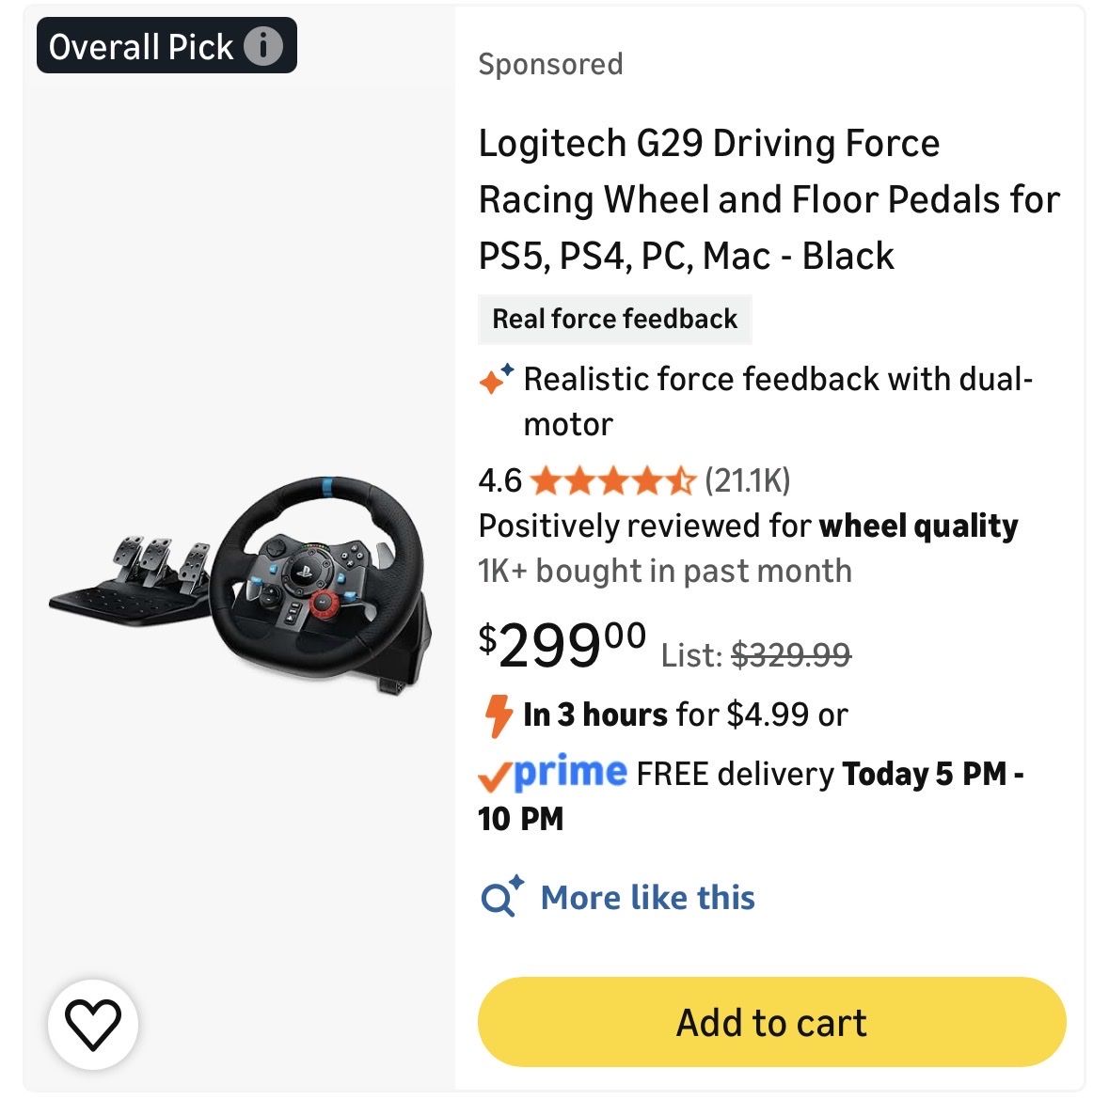Open the More like this link
1109x1115 pixels.
(x=647, y=897)
